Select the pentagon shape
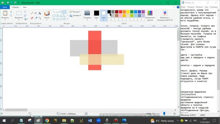Viewport: 220px width, 124px height. [x=57, y=19]
